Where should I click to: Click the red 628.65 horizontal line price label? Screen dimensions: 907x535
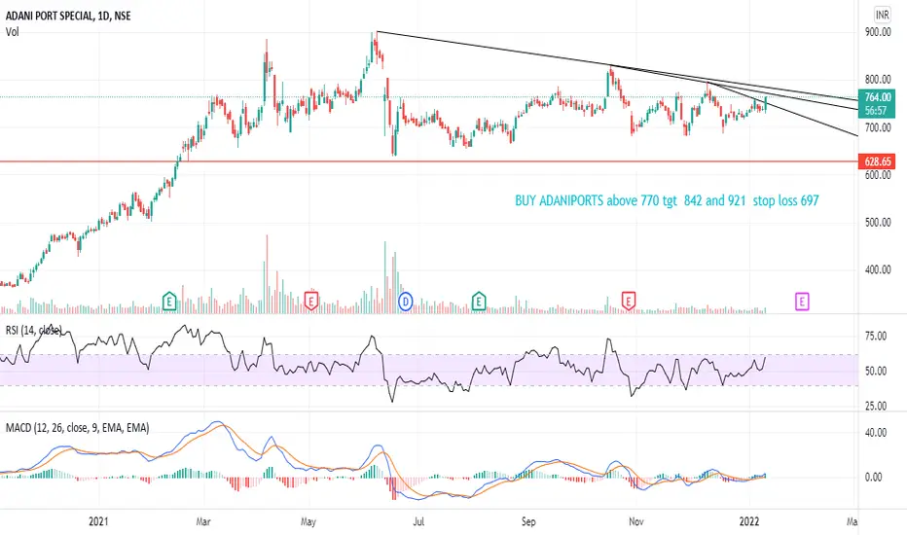click(877, 161)
